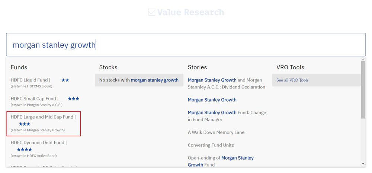372x173 pixels.
Task: Read Change in Fund Manager story
Action: click(x=227, y=116)
